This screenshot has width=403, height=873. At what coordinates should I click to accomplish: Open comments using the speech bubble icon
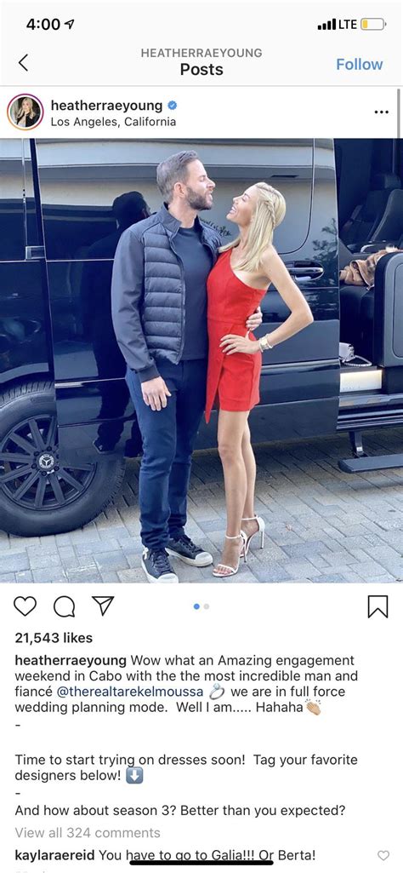coord(64,606)
